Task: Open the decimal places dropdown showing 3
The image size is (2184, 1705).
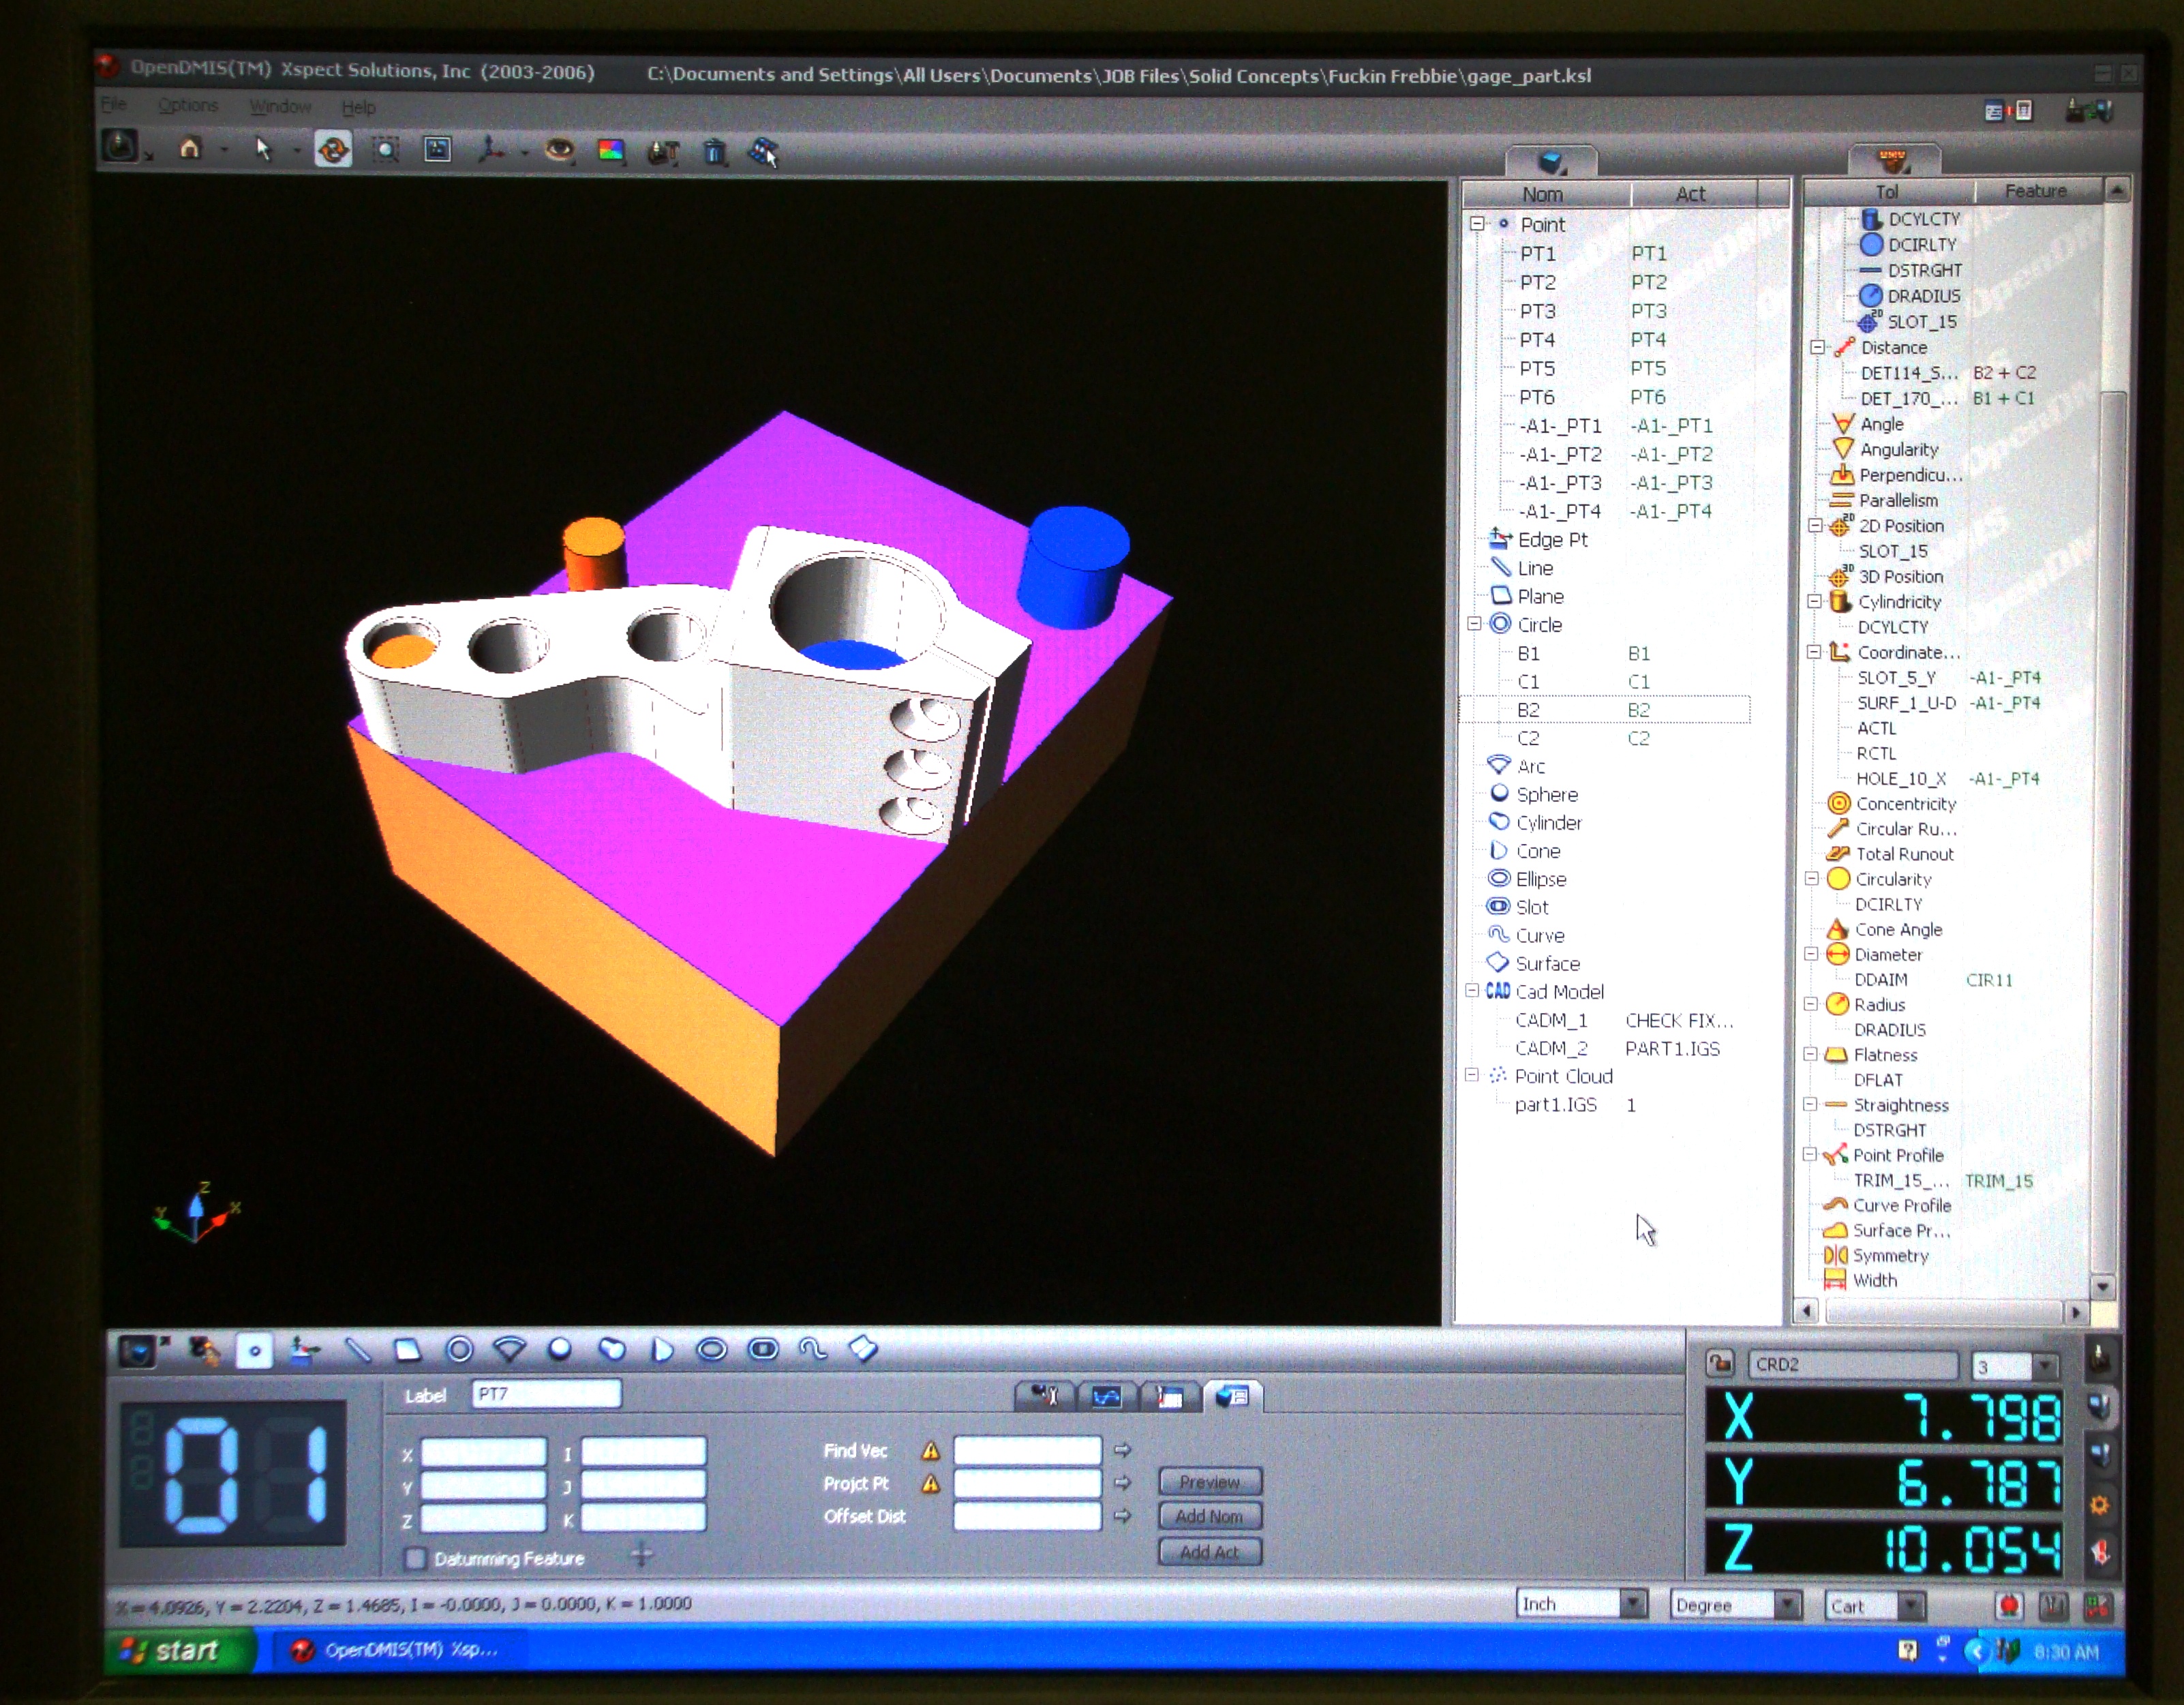Action: pyautogui.click(x=2045, y=1365)
